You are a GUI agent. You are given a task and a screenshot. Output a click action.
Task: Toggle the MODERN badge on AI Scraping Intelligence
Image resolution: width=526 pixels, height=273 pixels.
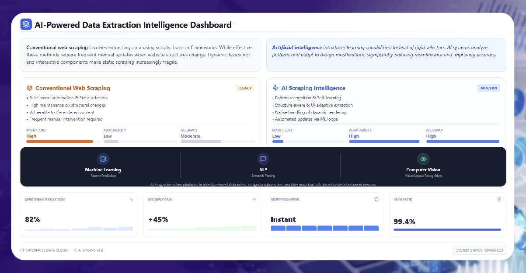click(488, 88)
